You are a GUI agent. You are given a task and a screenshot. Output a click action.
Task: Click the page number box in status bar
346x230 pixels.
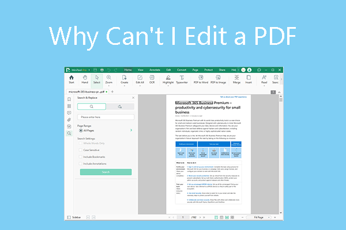(x=183, y=217)
